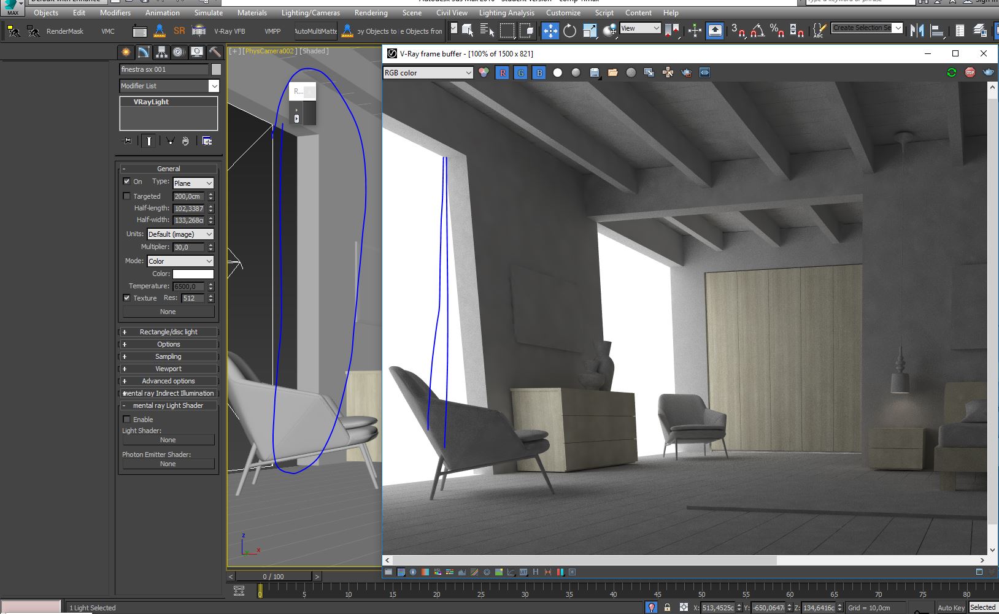Open RGB color channel dropdown
The width and height of the screenshot is (999, 614).
point(428,72)
